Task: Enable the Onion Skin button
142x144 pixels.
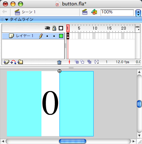Action: pos(77,62)
